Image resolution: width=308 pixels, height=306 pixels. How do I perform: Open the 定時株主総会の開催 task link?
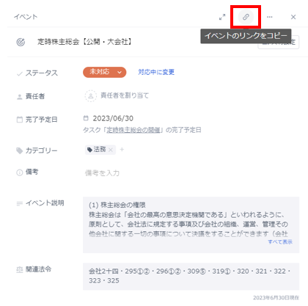(133, 130)
